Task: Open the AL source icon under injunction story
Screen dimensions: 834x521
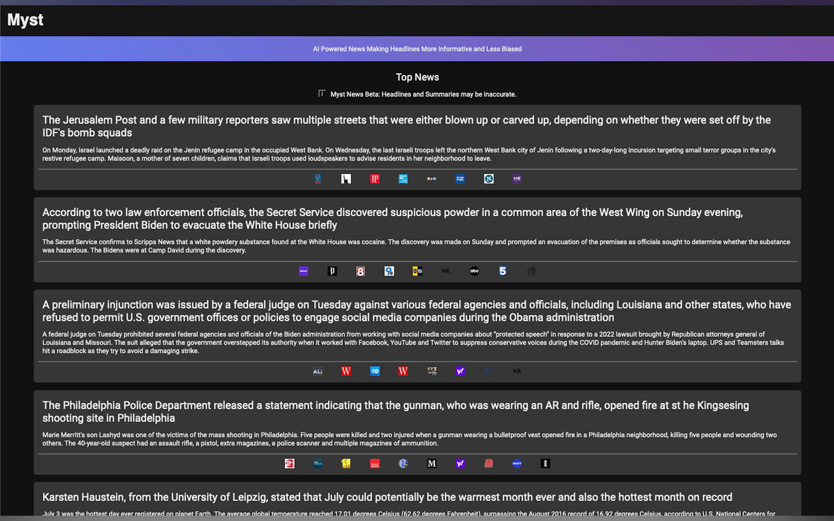Action: pos(318,371)
